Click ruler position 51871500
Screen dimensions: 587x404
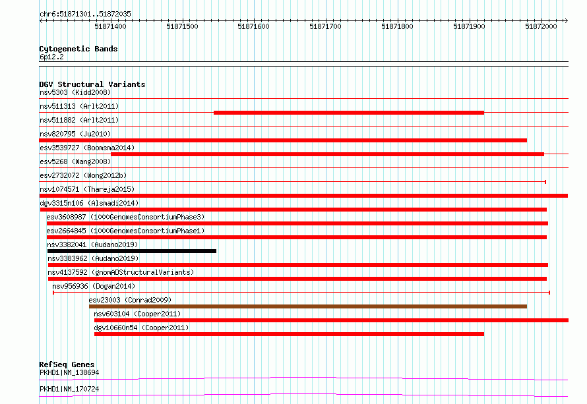(x=182, y=26)
